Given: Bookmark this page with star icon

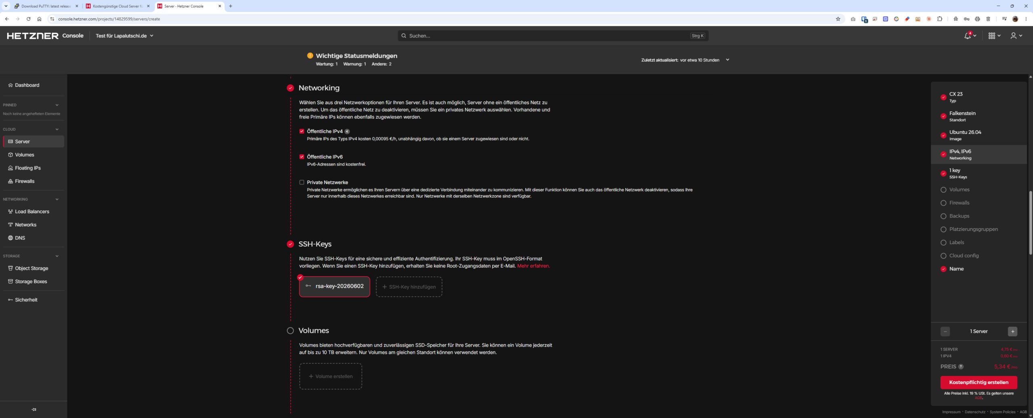Looking at the screenshot, I should point(838,19).
